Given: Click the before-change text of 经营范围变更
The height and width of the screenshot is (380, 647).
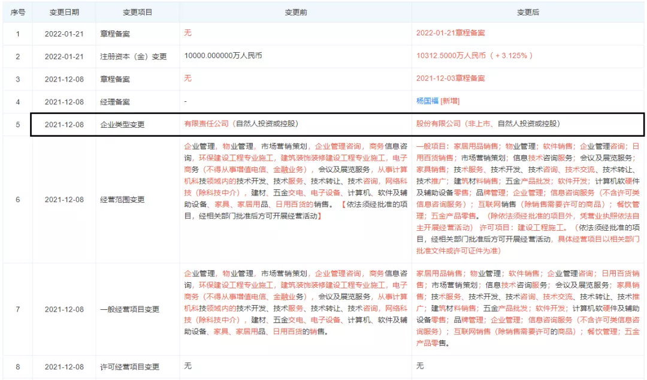Looking at the screenshot, I should pyautogui.click(x=296, y=182).
